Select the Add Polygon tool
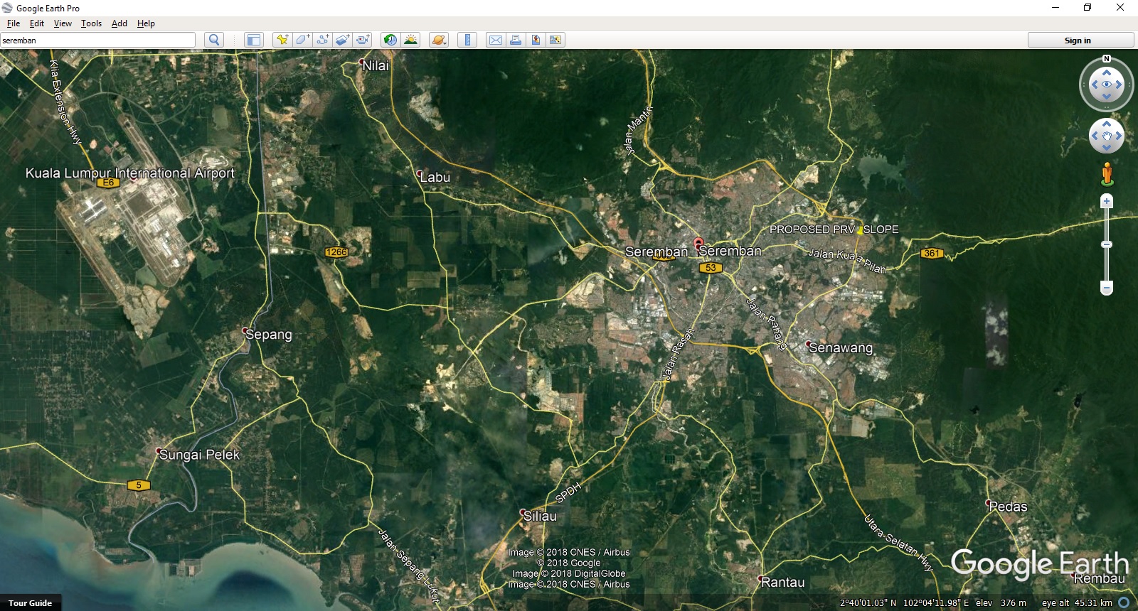Viewport: 1138px width, 611px height. pos(302,40)
